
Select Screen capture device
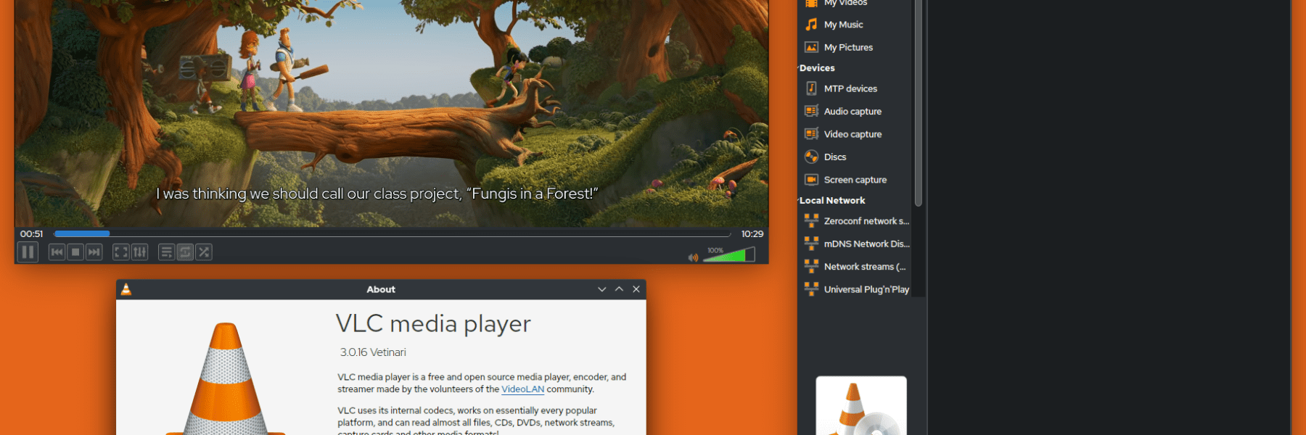tap(855, 180)
